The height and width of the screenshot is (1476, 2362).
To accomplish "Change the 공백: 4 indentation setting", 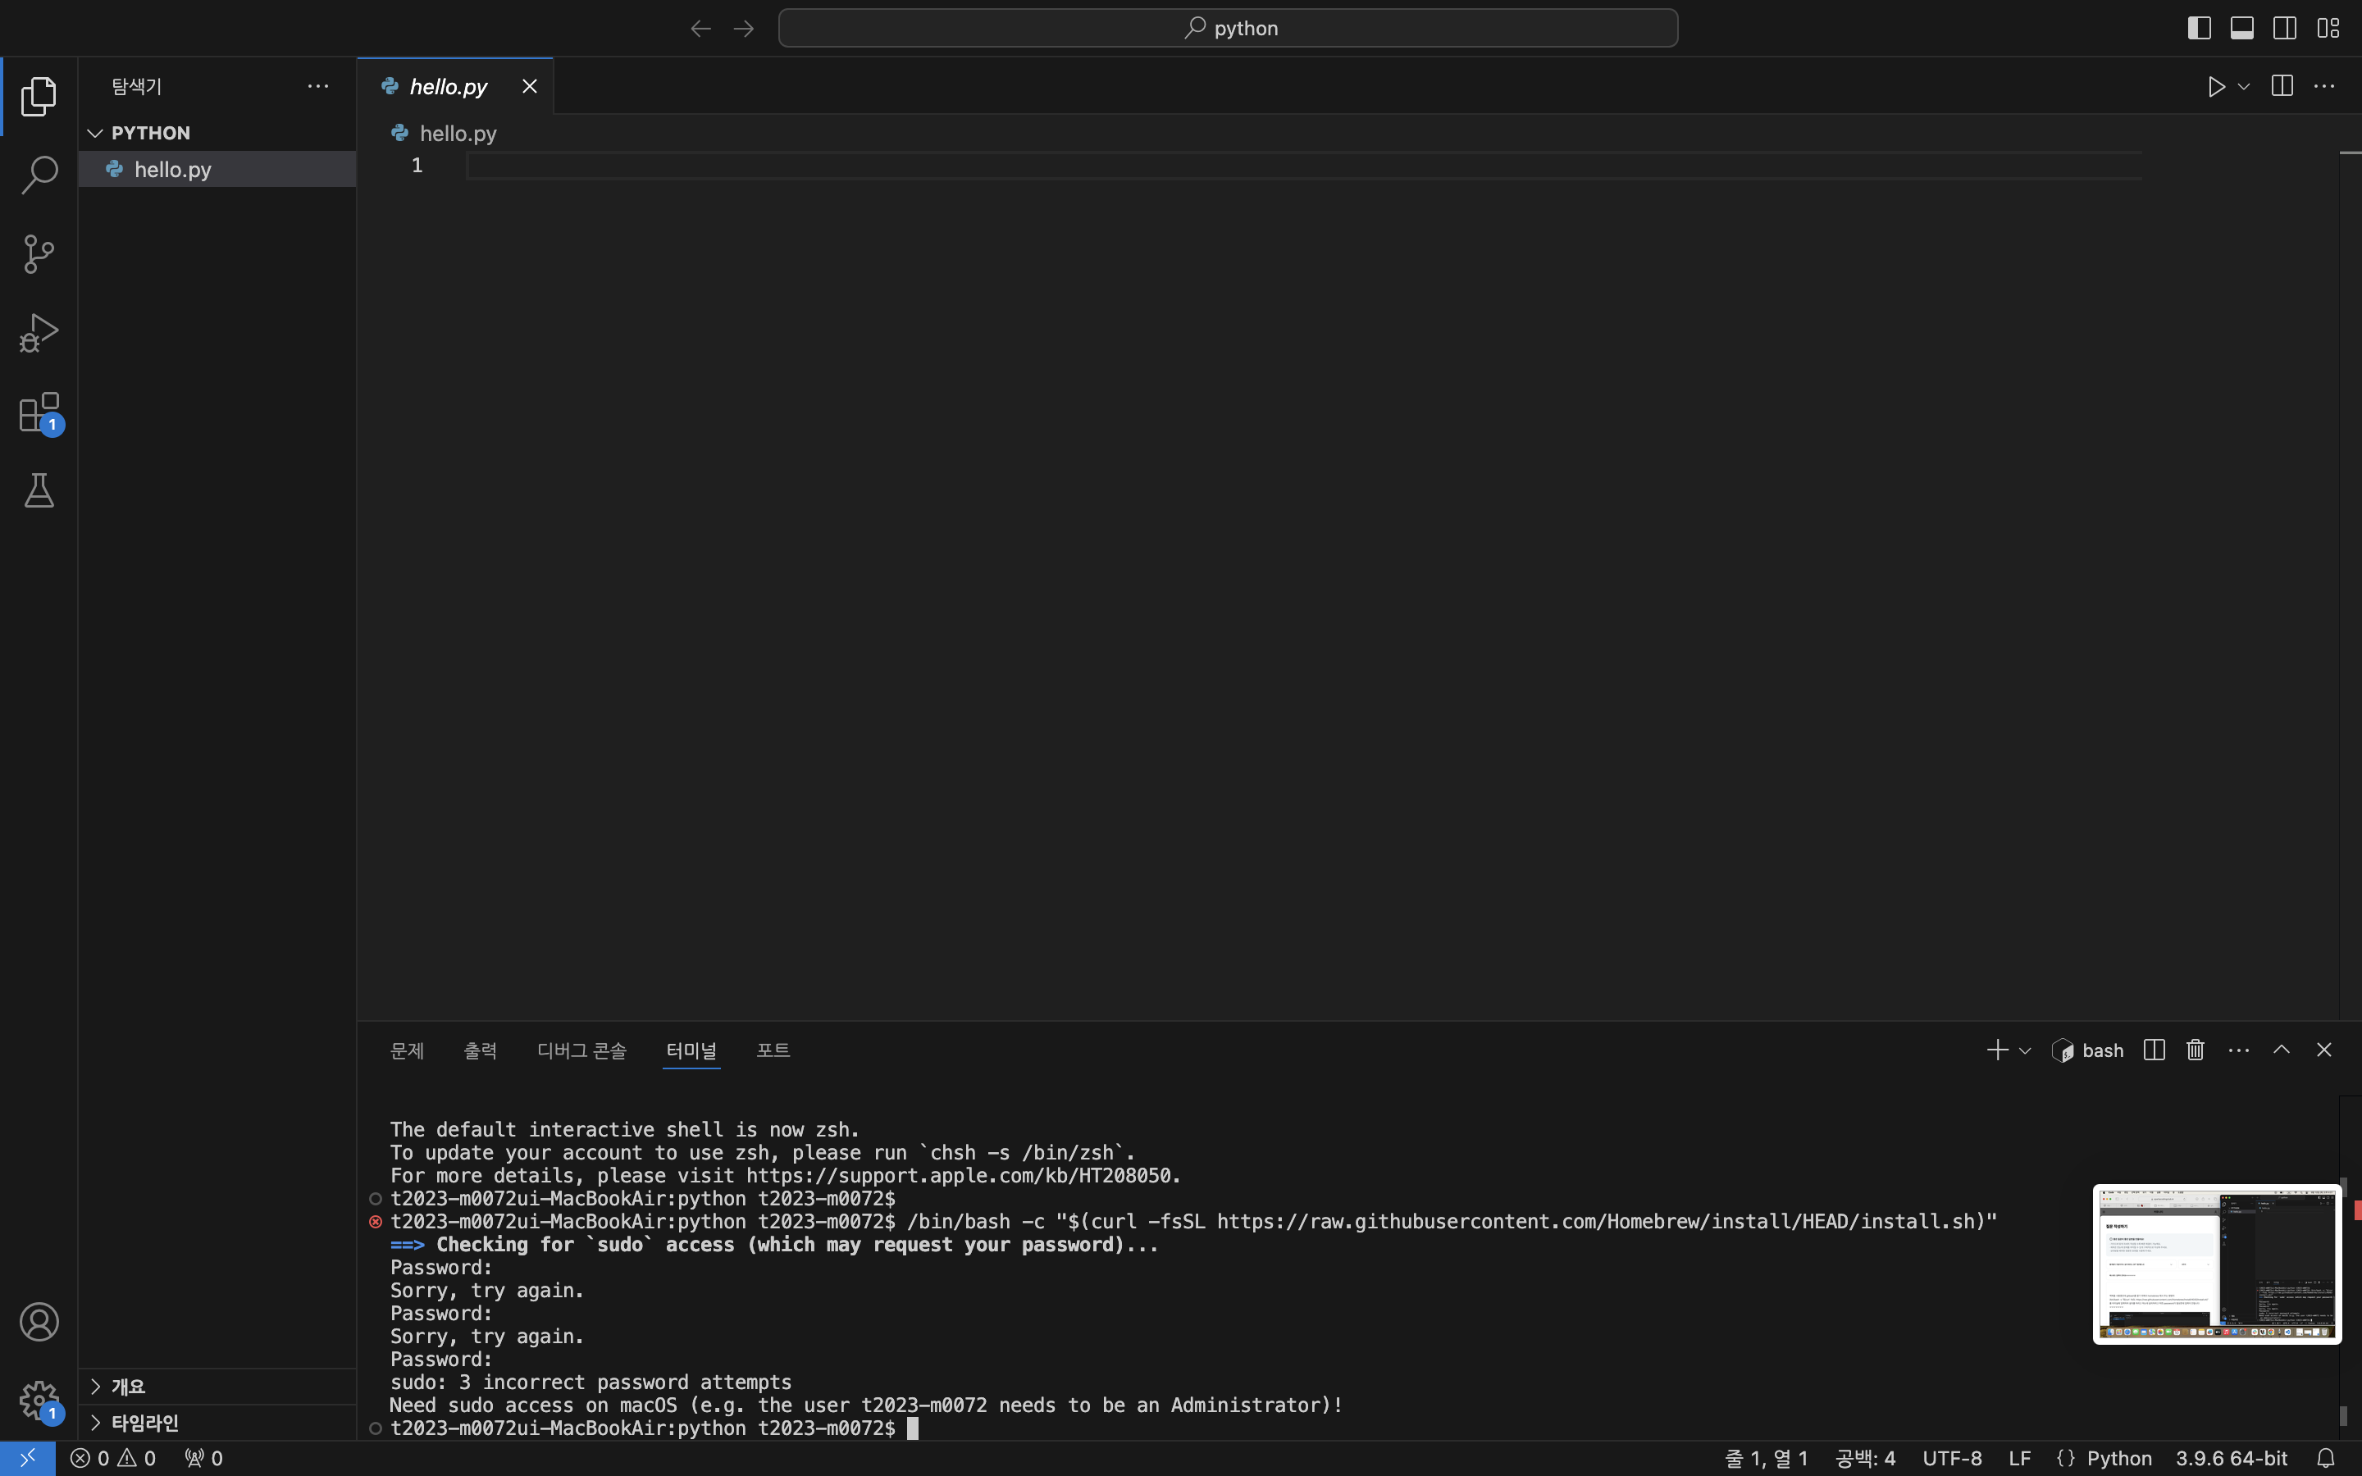I will [x=1865, y=1459].
